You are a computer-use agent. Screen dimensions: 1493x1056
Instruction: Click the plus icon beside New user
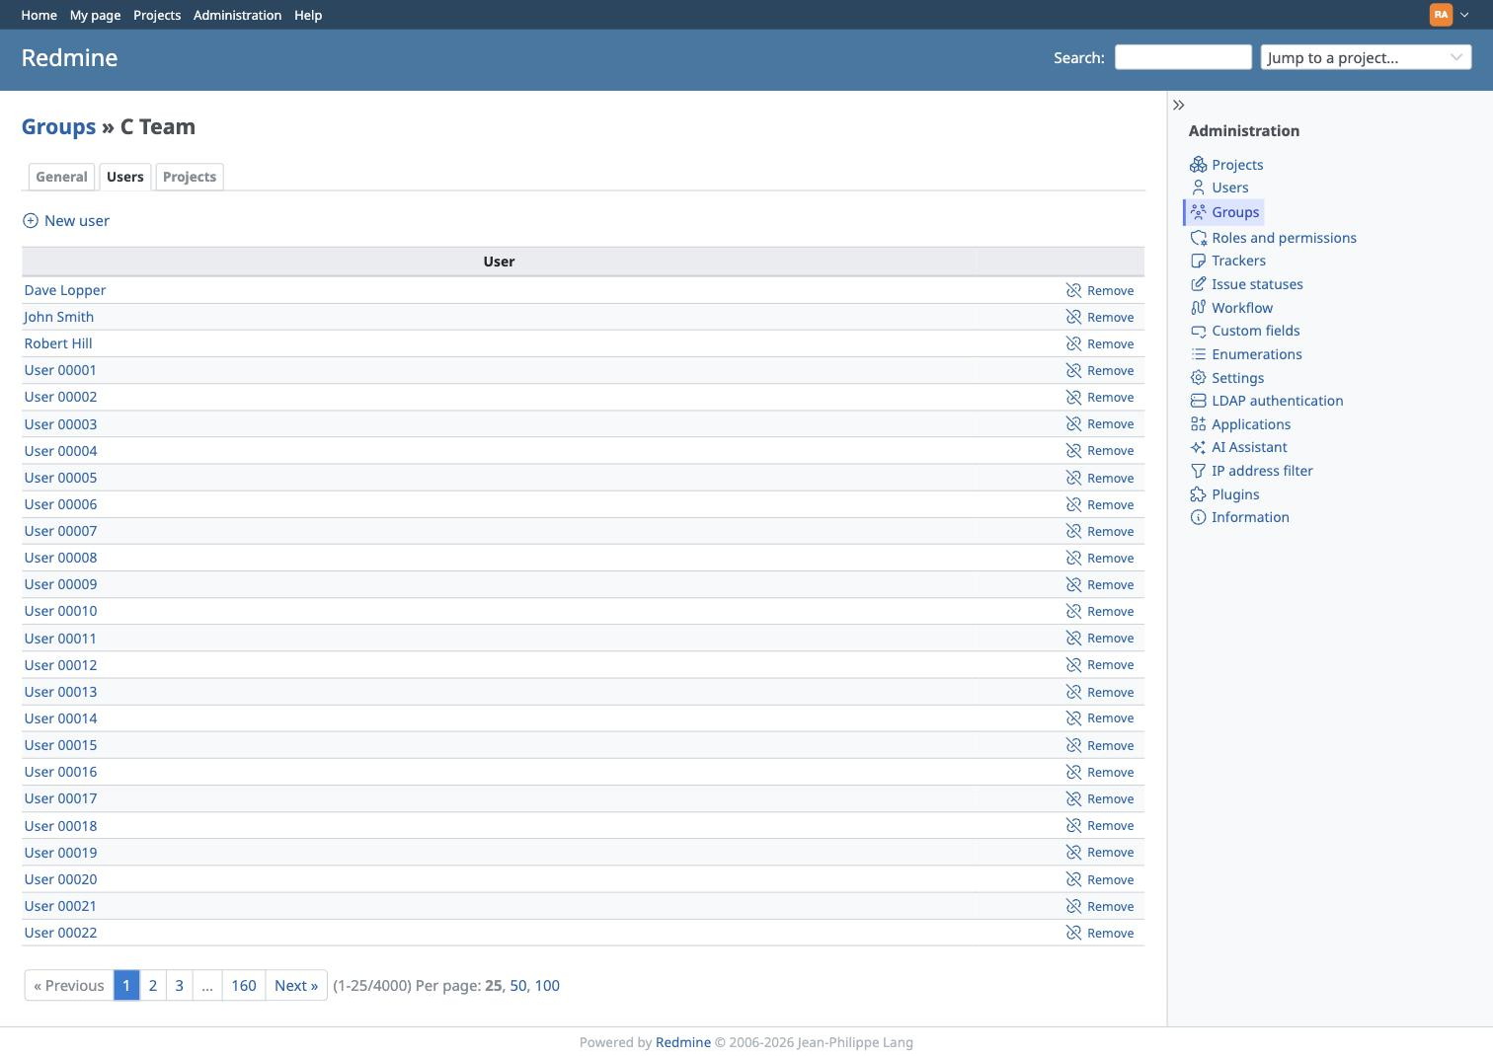[x=31, y=221]
